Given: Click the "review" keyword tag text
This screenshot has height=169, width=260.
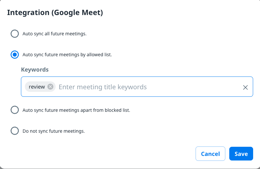Looking at the screenshot, I should (x=37, y=87).
